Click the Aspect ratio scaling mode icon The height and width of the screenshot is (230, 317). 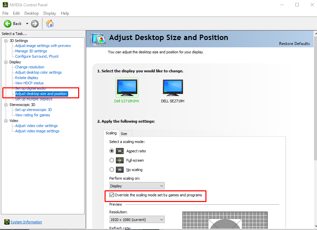[120, 151]
